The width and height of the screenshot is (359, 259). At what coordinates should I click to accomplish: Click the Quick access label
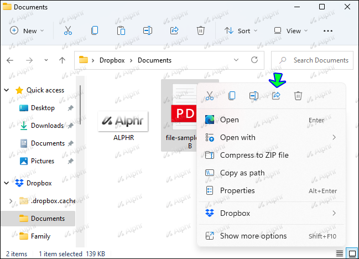pos(45,90)
